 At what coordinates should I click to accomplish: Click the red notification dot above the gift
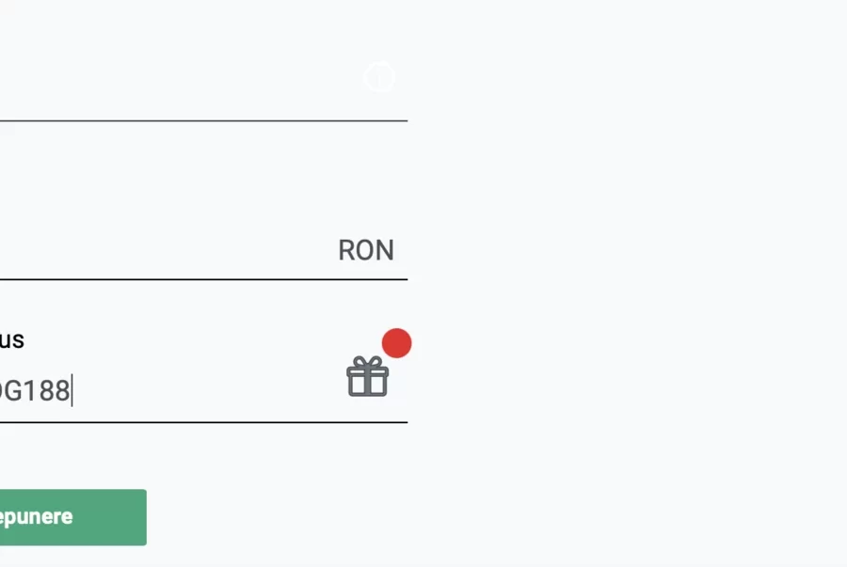(396, 343)
